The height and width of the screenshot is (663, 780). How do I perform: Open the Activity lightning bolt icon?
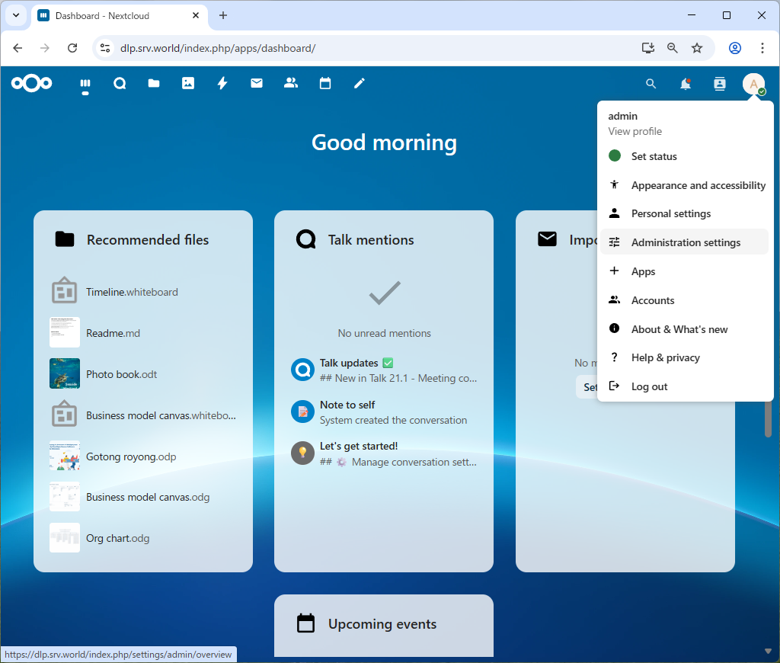(222, 84)
